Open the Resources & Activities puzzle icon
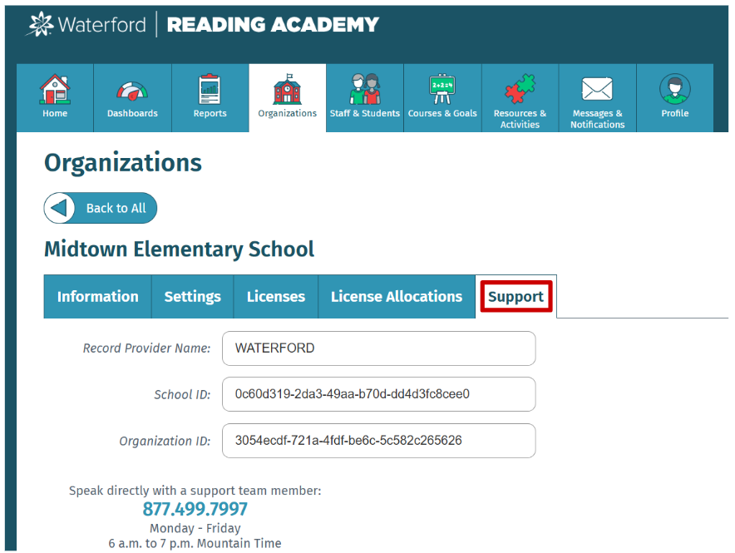This screenshot has height=553, width=735. point(520,89)
